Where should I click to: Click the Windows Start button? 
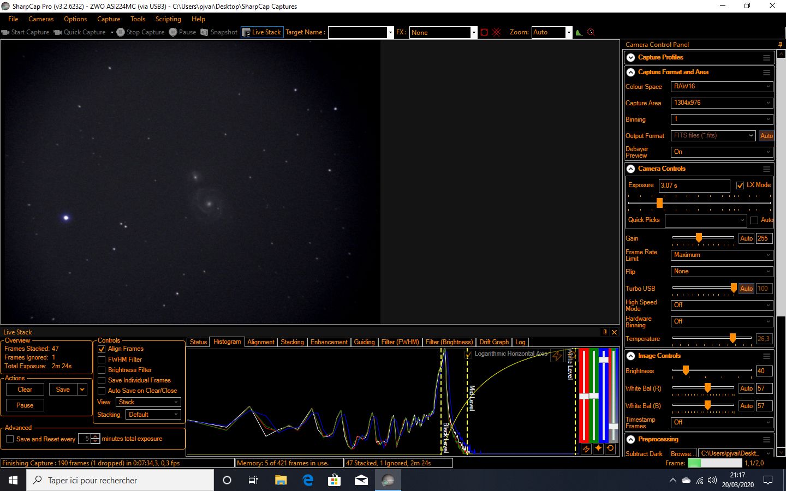click(13, 480)
